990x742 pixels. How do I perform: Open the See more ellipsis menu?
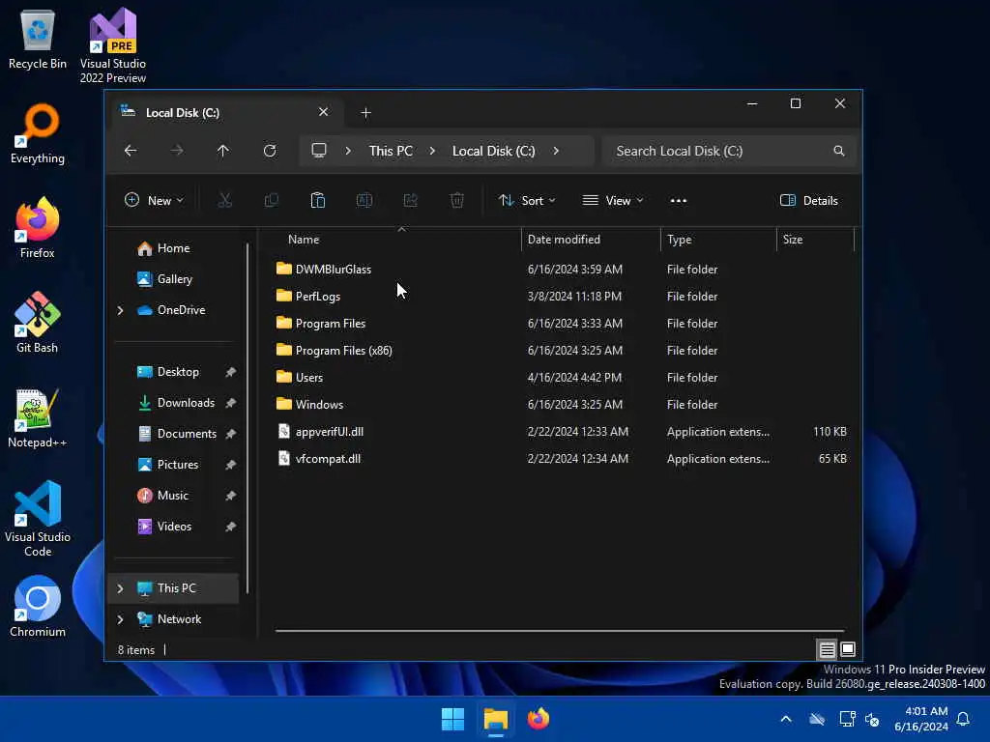678,201
